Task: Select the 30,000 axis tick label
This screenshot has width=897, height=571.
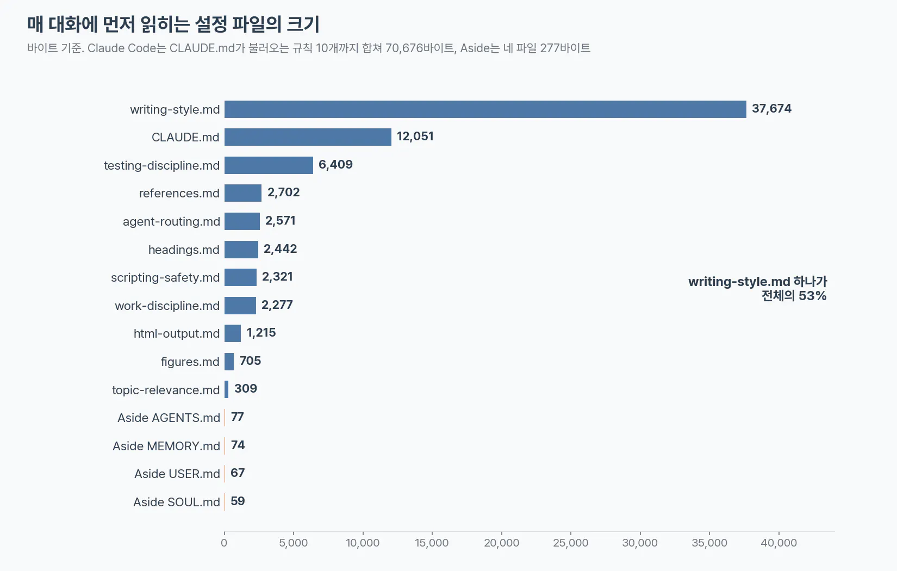Action: point(640,543)
